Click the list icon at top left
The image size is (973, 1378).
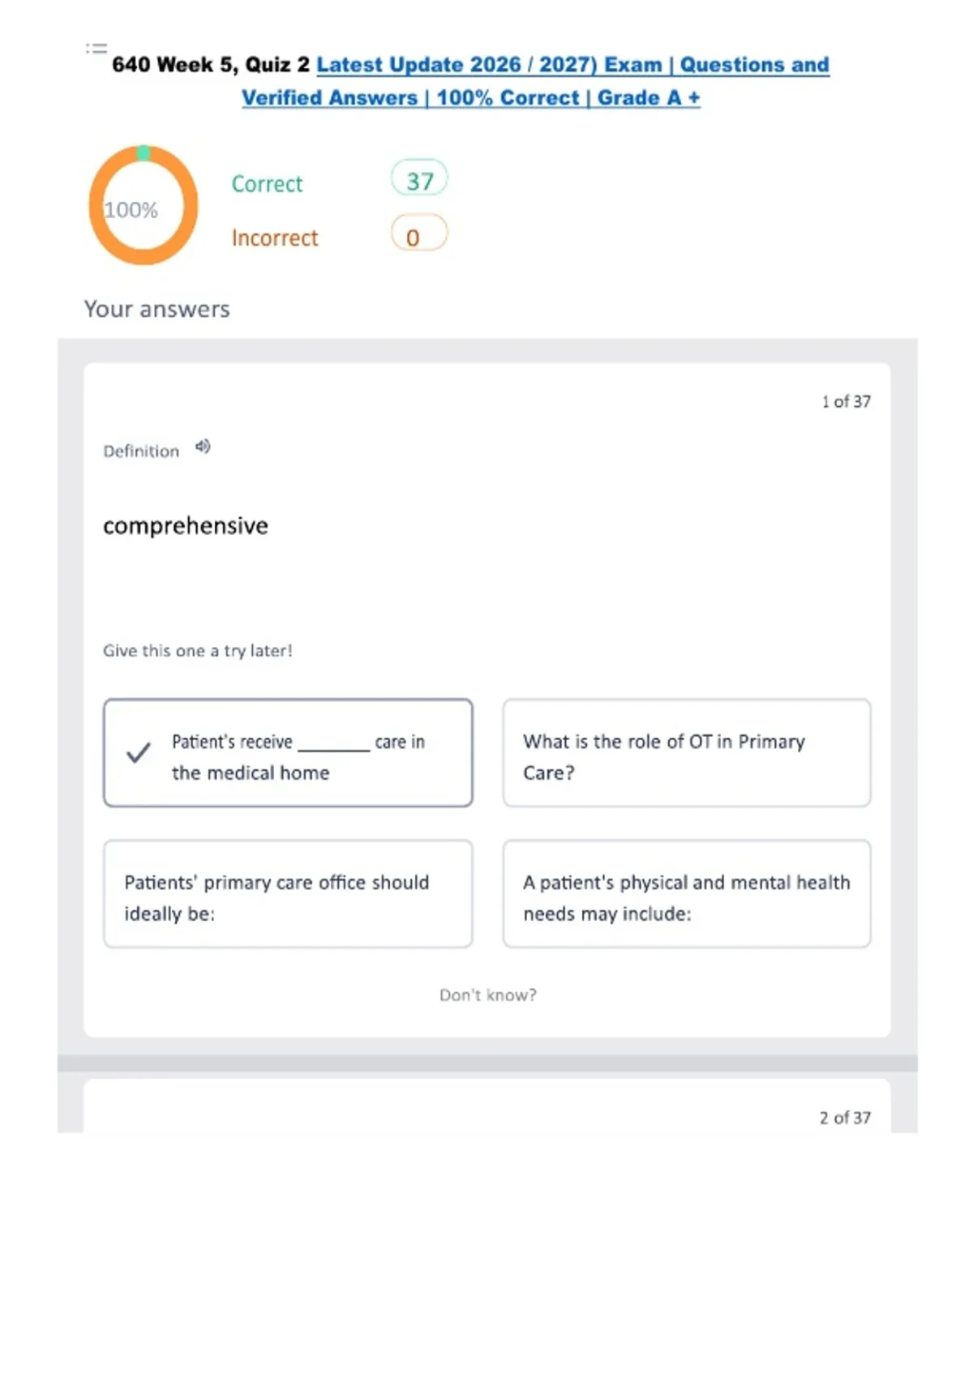pyautogui.click(x=96, y=49)
